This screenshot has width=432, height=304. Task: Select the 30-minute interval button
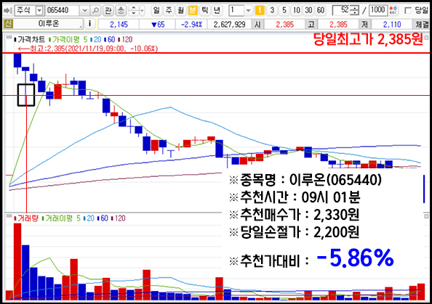tap(308, 10)
